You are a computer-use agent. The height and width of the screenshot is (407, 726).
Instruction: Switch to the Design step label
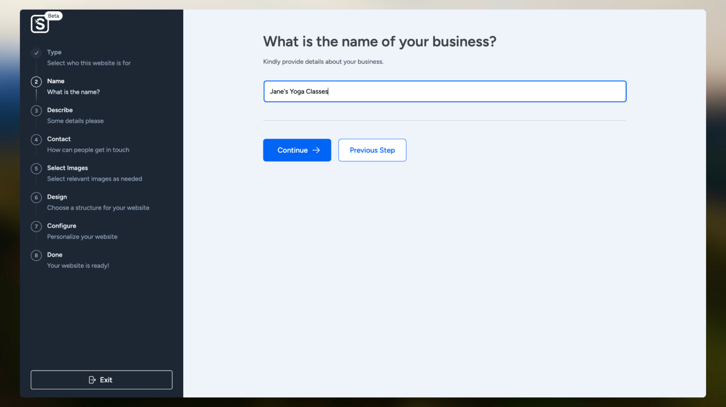coord(57,197)
